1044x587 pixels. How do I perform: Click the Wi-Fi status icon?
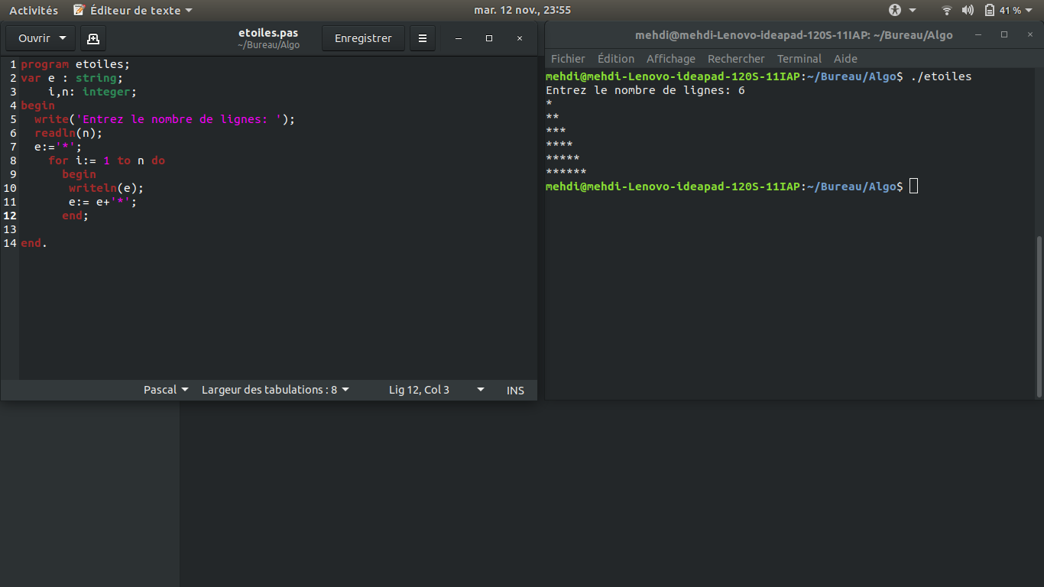coord(947,11)
